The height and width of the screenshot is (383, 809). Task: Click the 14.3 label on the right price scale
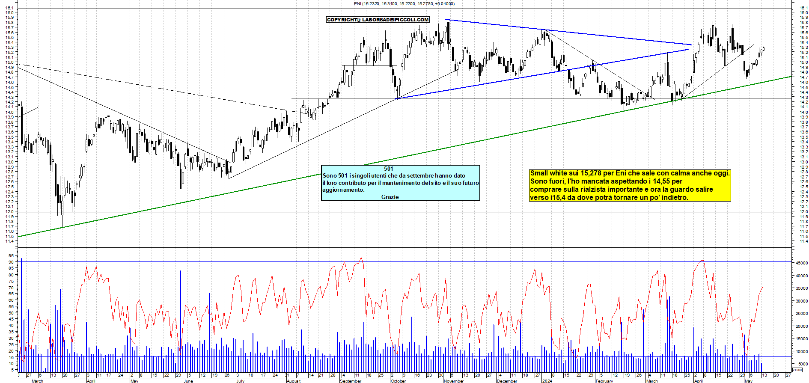(x=804, y=97)
